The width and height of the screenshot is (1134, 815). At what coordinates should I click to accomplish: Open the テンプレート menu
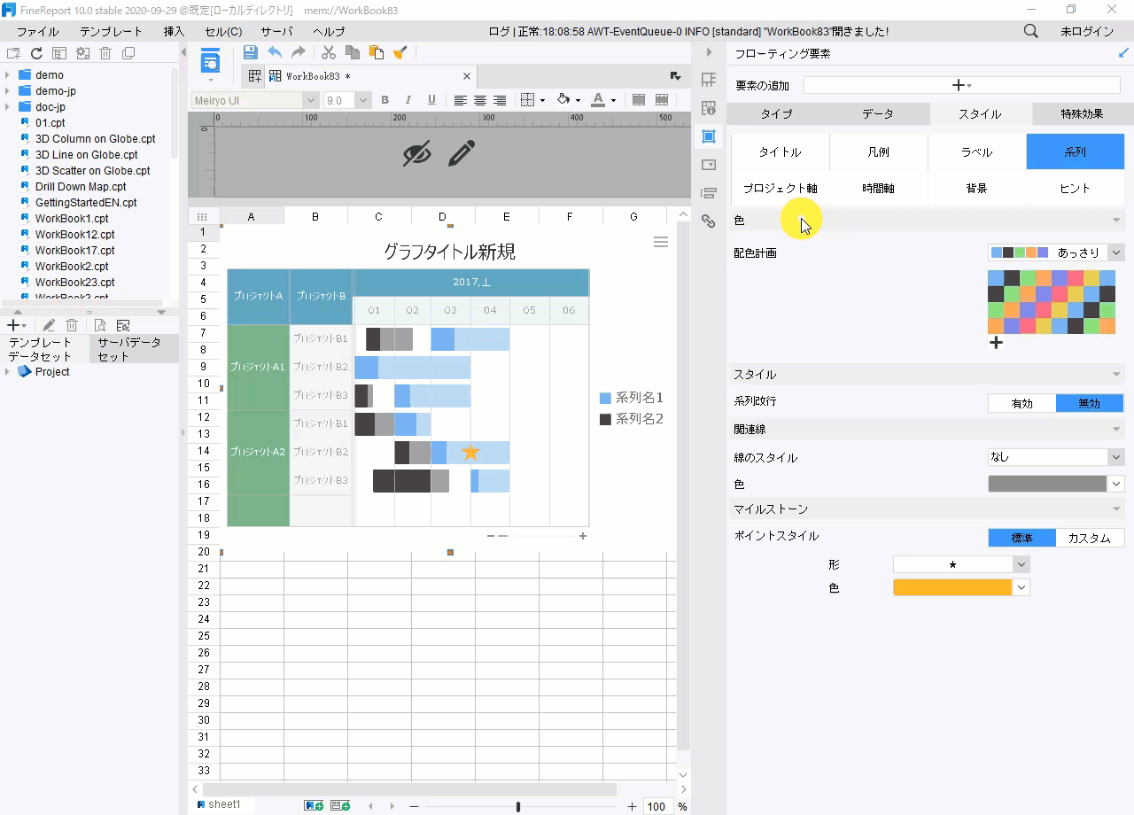tap(111, 31)
